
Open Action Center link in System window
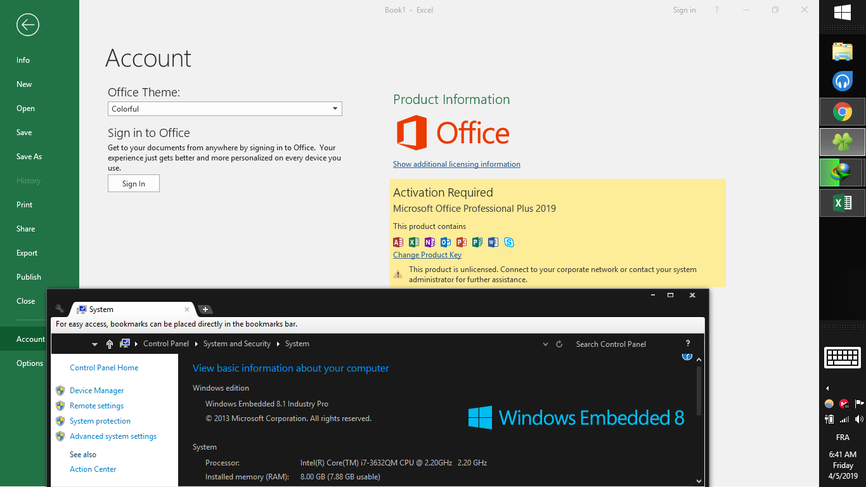[x=93, y=469]
